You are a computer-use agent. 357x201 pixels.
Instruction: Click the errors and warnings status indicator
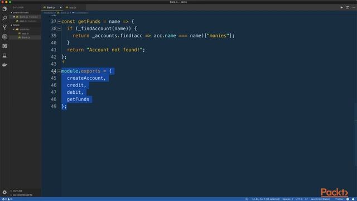coord(7,199)
